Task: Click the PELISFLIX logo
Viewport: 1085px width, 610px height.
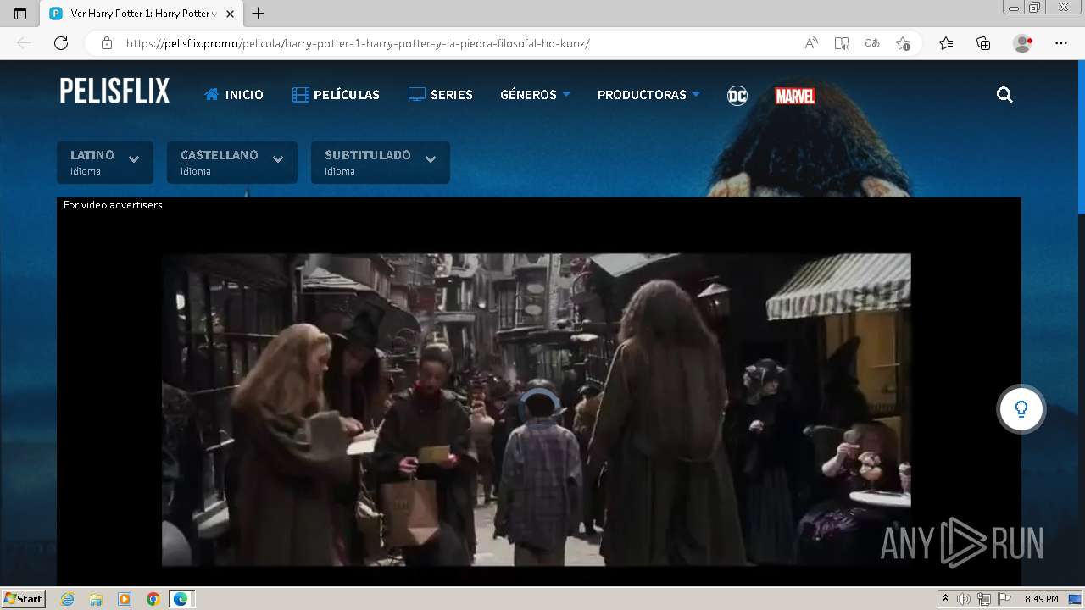Action: [114, 91]
